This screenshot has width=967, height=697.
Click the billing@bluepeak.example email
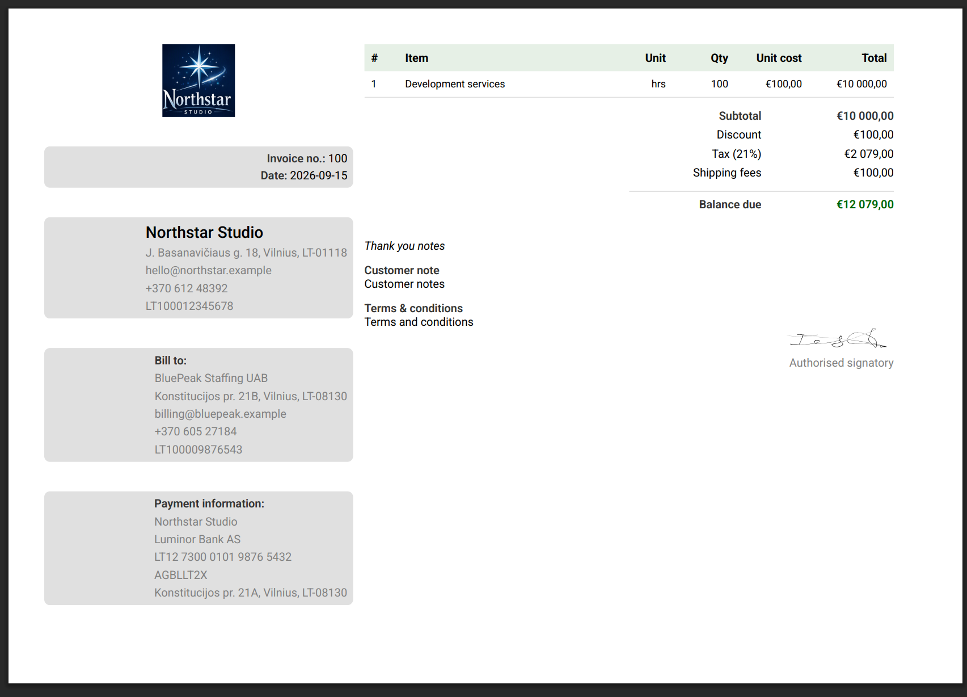(x=220, y=414)
